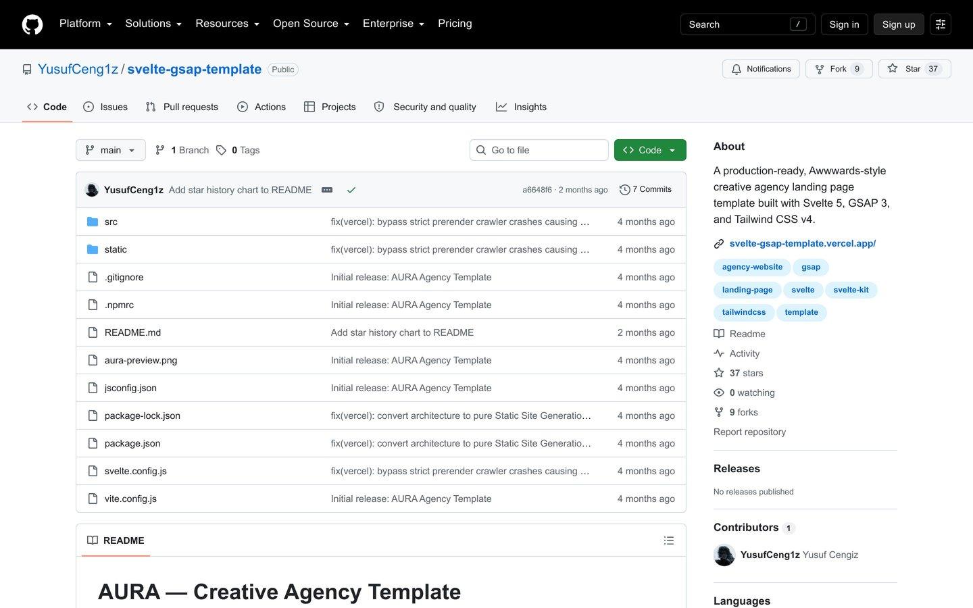Select the README tab heading
Screen dimensions: 973x608
[116, 540]
